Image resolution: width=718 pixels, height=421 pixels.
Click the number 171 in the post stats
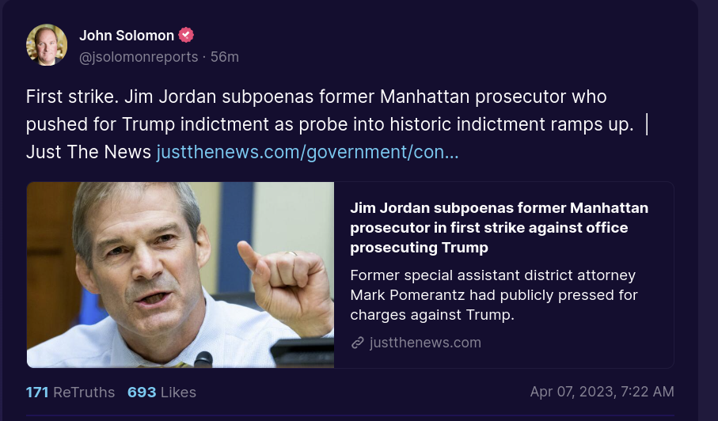[37, 392]
